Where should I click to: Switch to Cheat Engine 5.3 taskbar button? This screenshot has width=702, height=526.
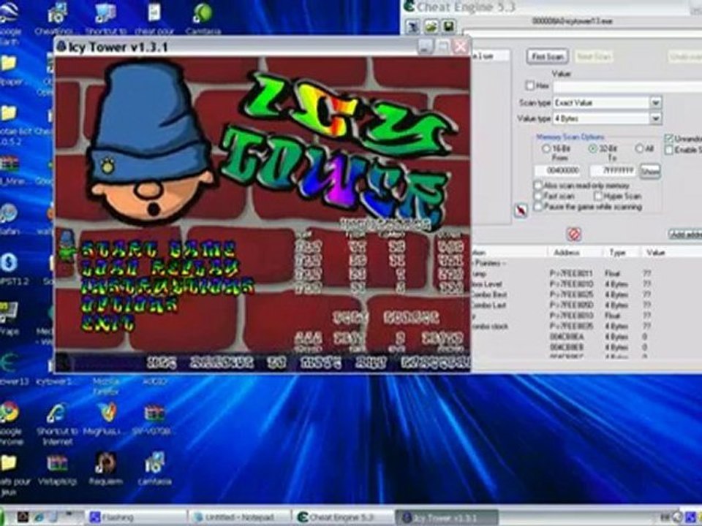[x=342, y=517]
